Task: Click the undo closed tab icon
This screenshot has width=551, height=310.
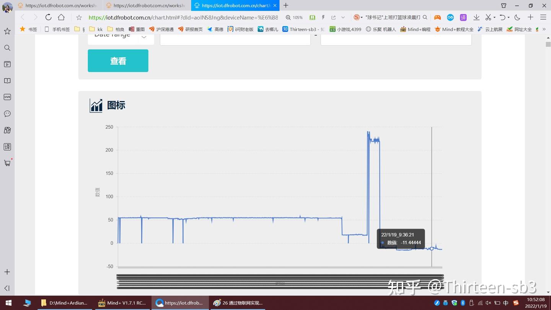Action: tap(503, 17)
